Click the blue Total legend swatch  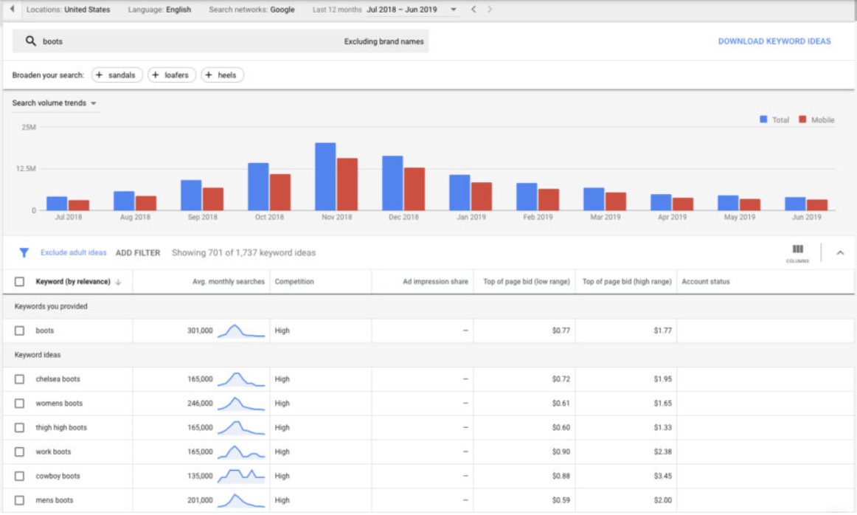[x=763, y=120]
